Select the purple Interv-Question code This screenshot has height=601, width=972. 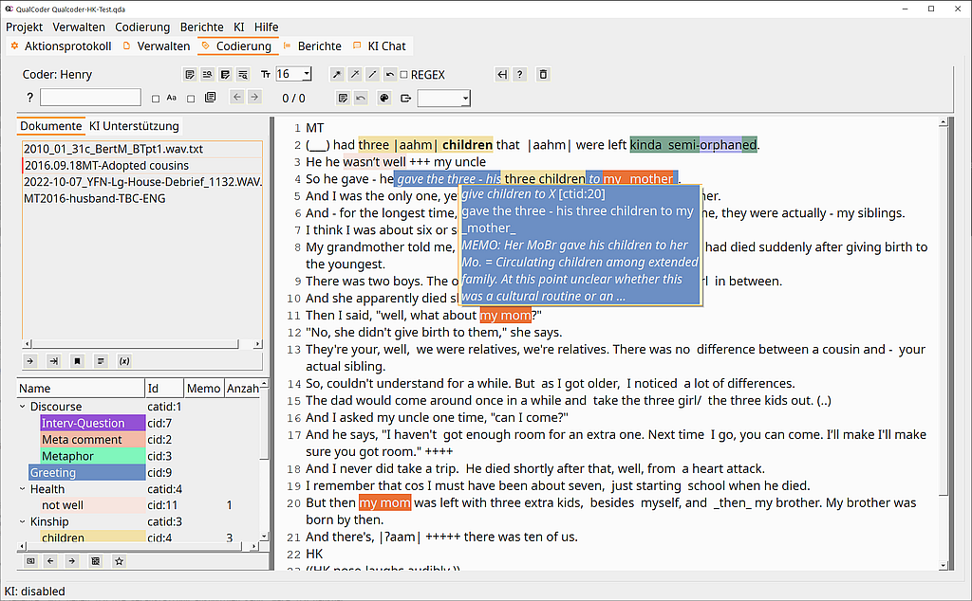click(x=83, y=423)
